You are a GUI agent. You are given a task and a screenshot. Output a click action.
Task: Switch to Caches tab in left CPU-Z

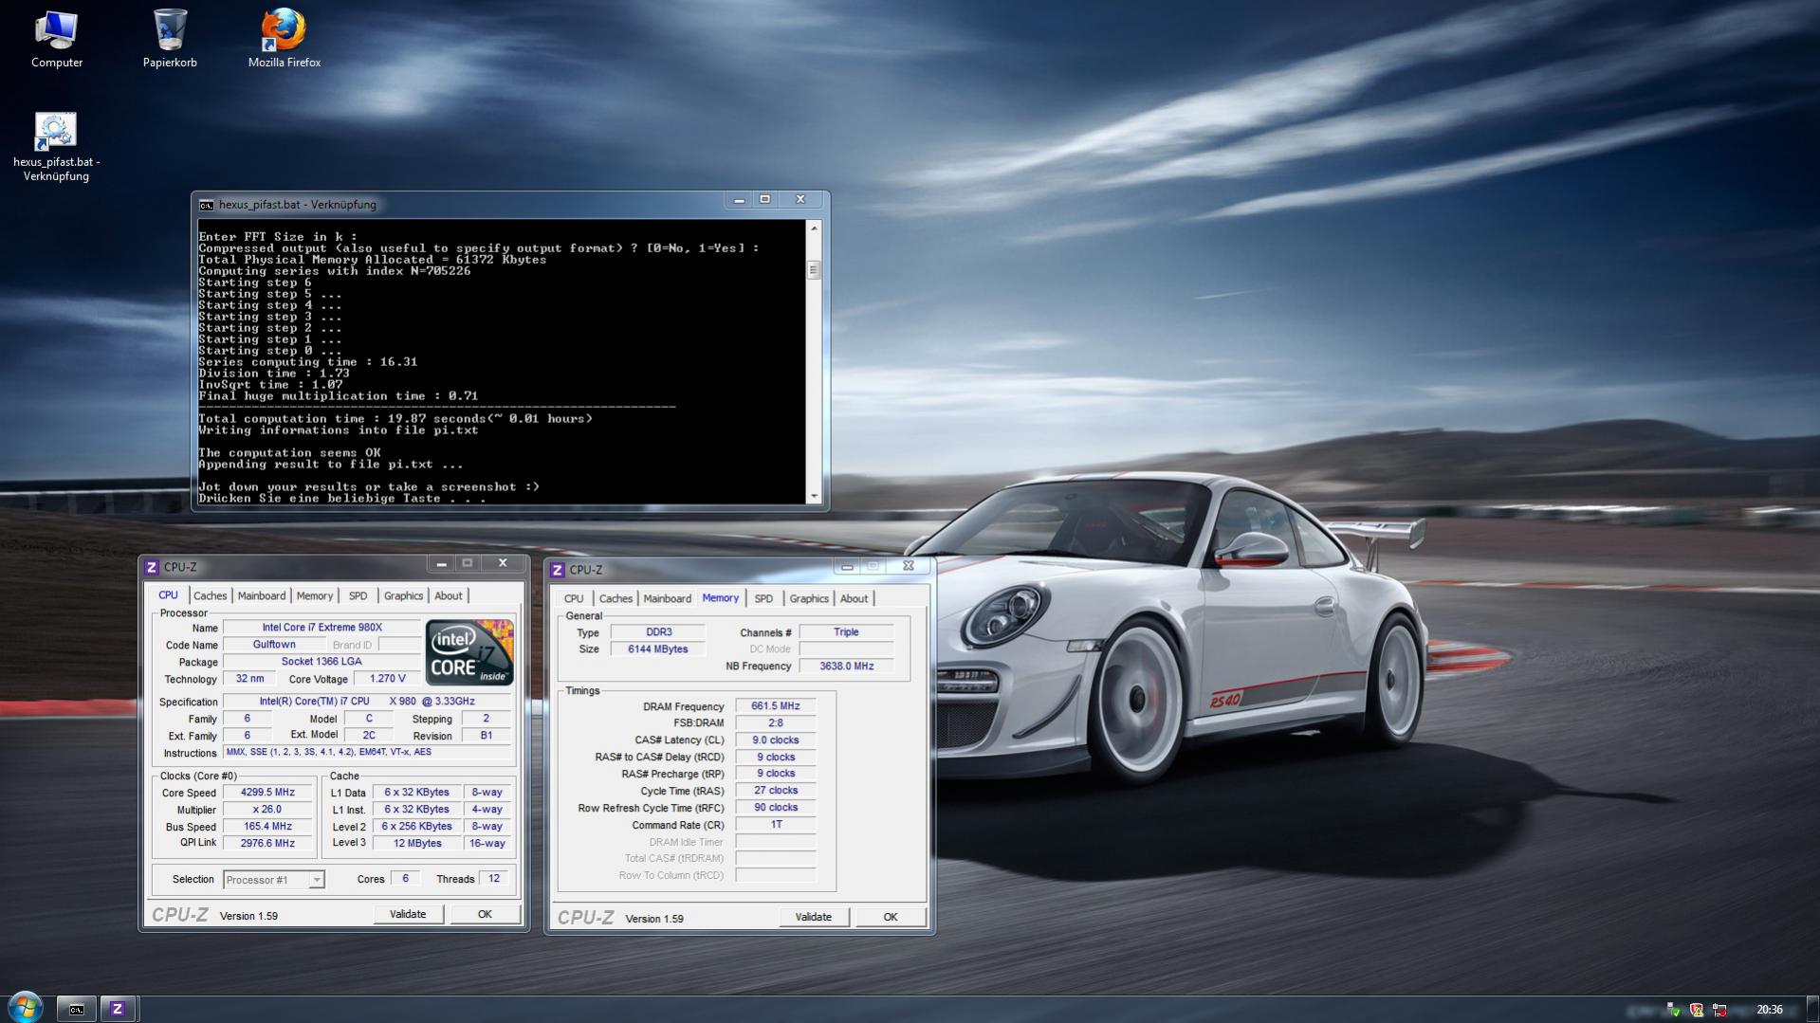click(210, 595)
